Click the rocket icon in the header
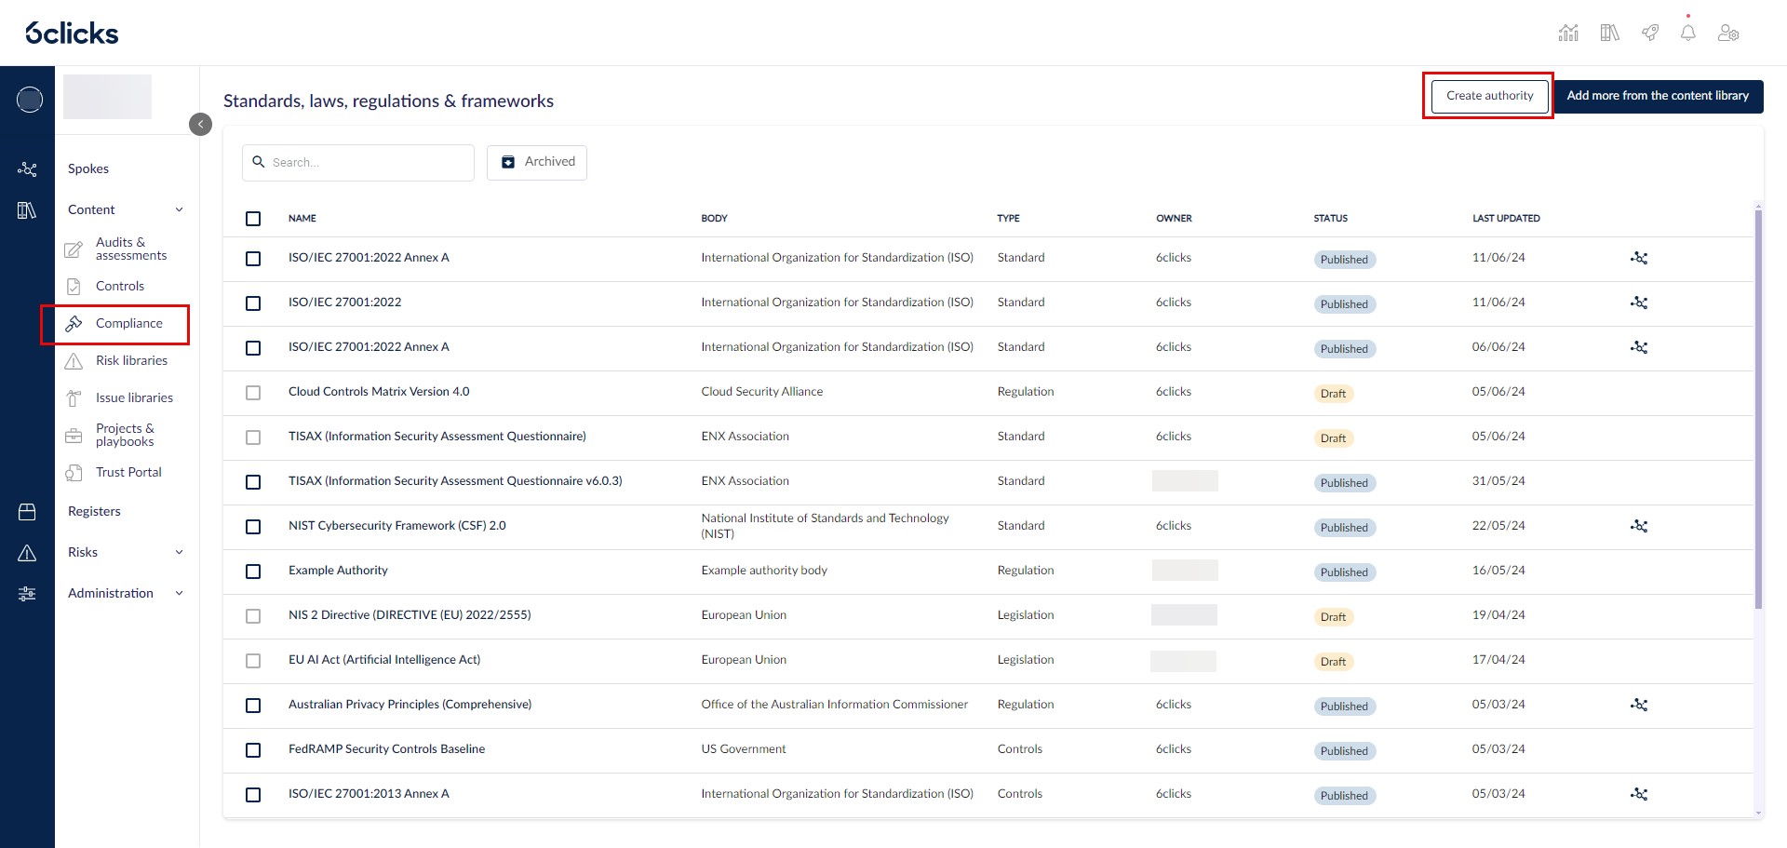 click(x=1650, y=34)
